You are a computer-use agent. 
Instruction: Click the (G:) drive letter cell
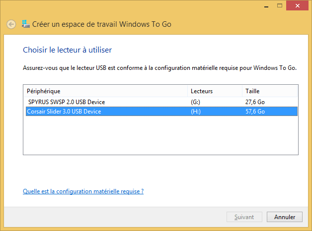[x=195, y=102]
